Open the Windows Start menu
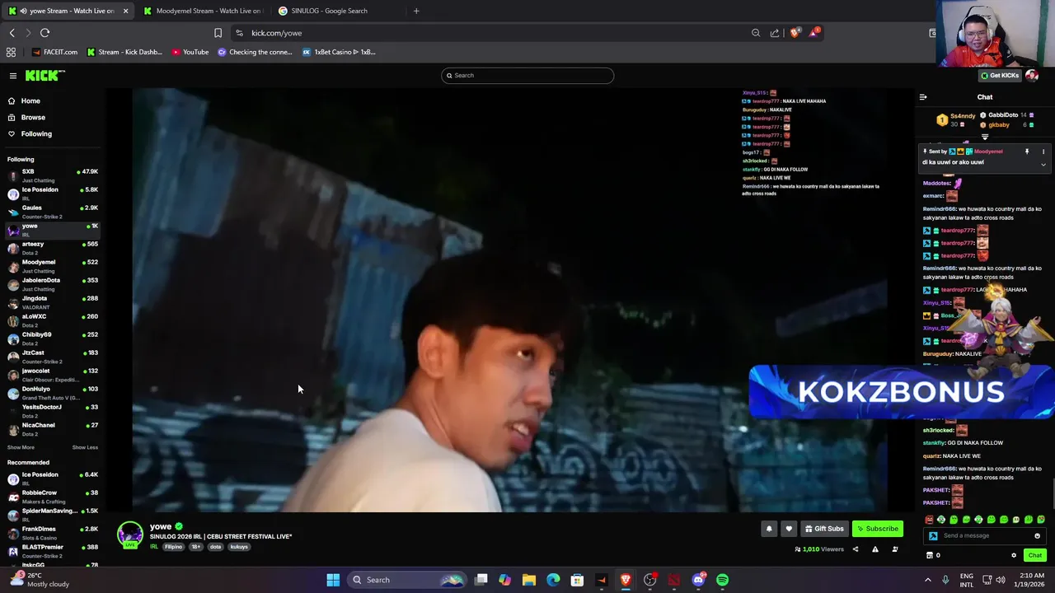This screenshot has width=1055, height=593. (x=333, y=580)
